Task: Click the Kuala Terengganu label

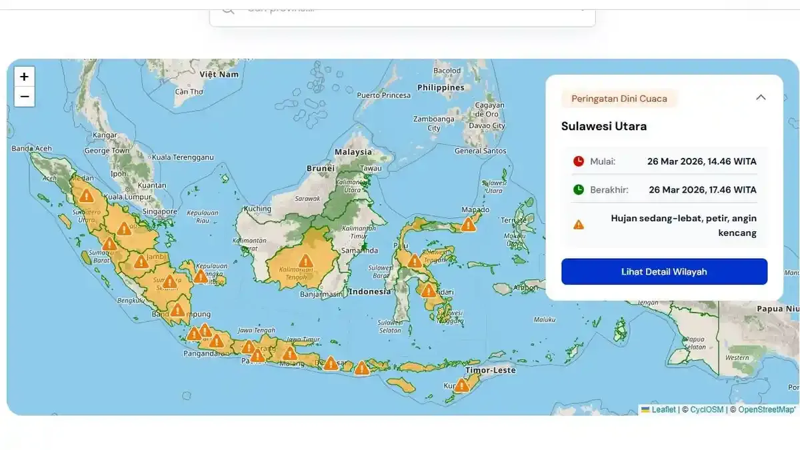Action: (x=183, y=157)
